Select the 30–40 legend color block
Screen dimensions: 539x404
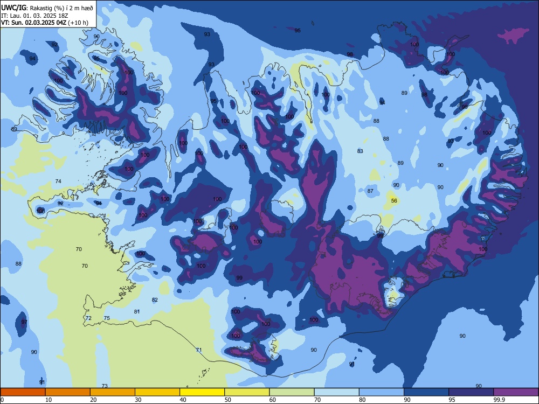(x=157, y=392)
